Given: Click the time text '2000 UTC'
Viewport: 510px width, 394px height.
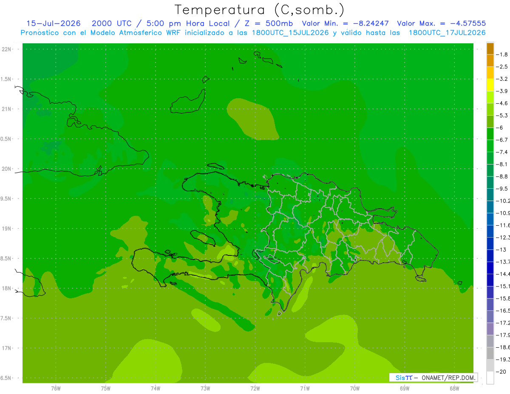Looking at the screenshot, I should tap(112, 24).
